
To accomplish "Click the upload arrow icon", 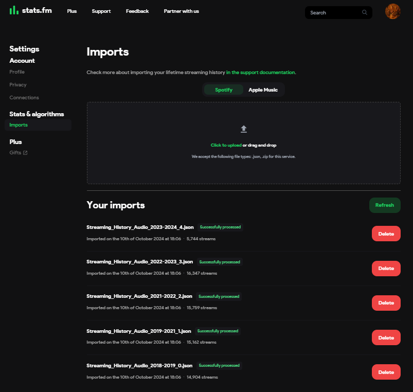I will click(x=243, y=129).
